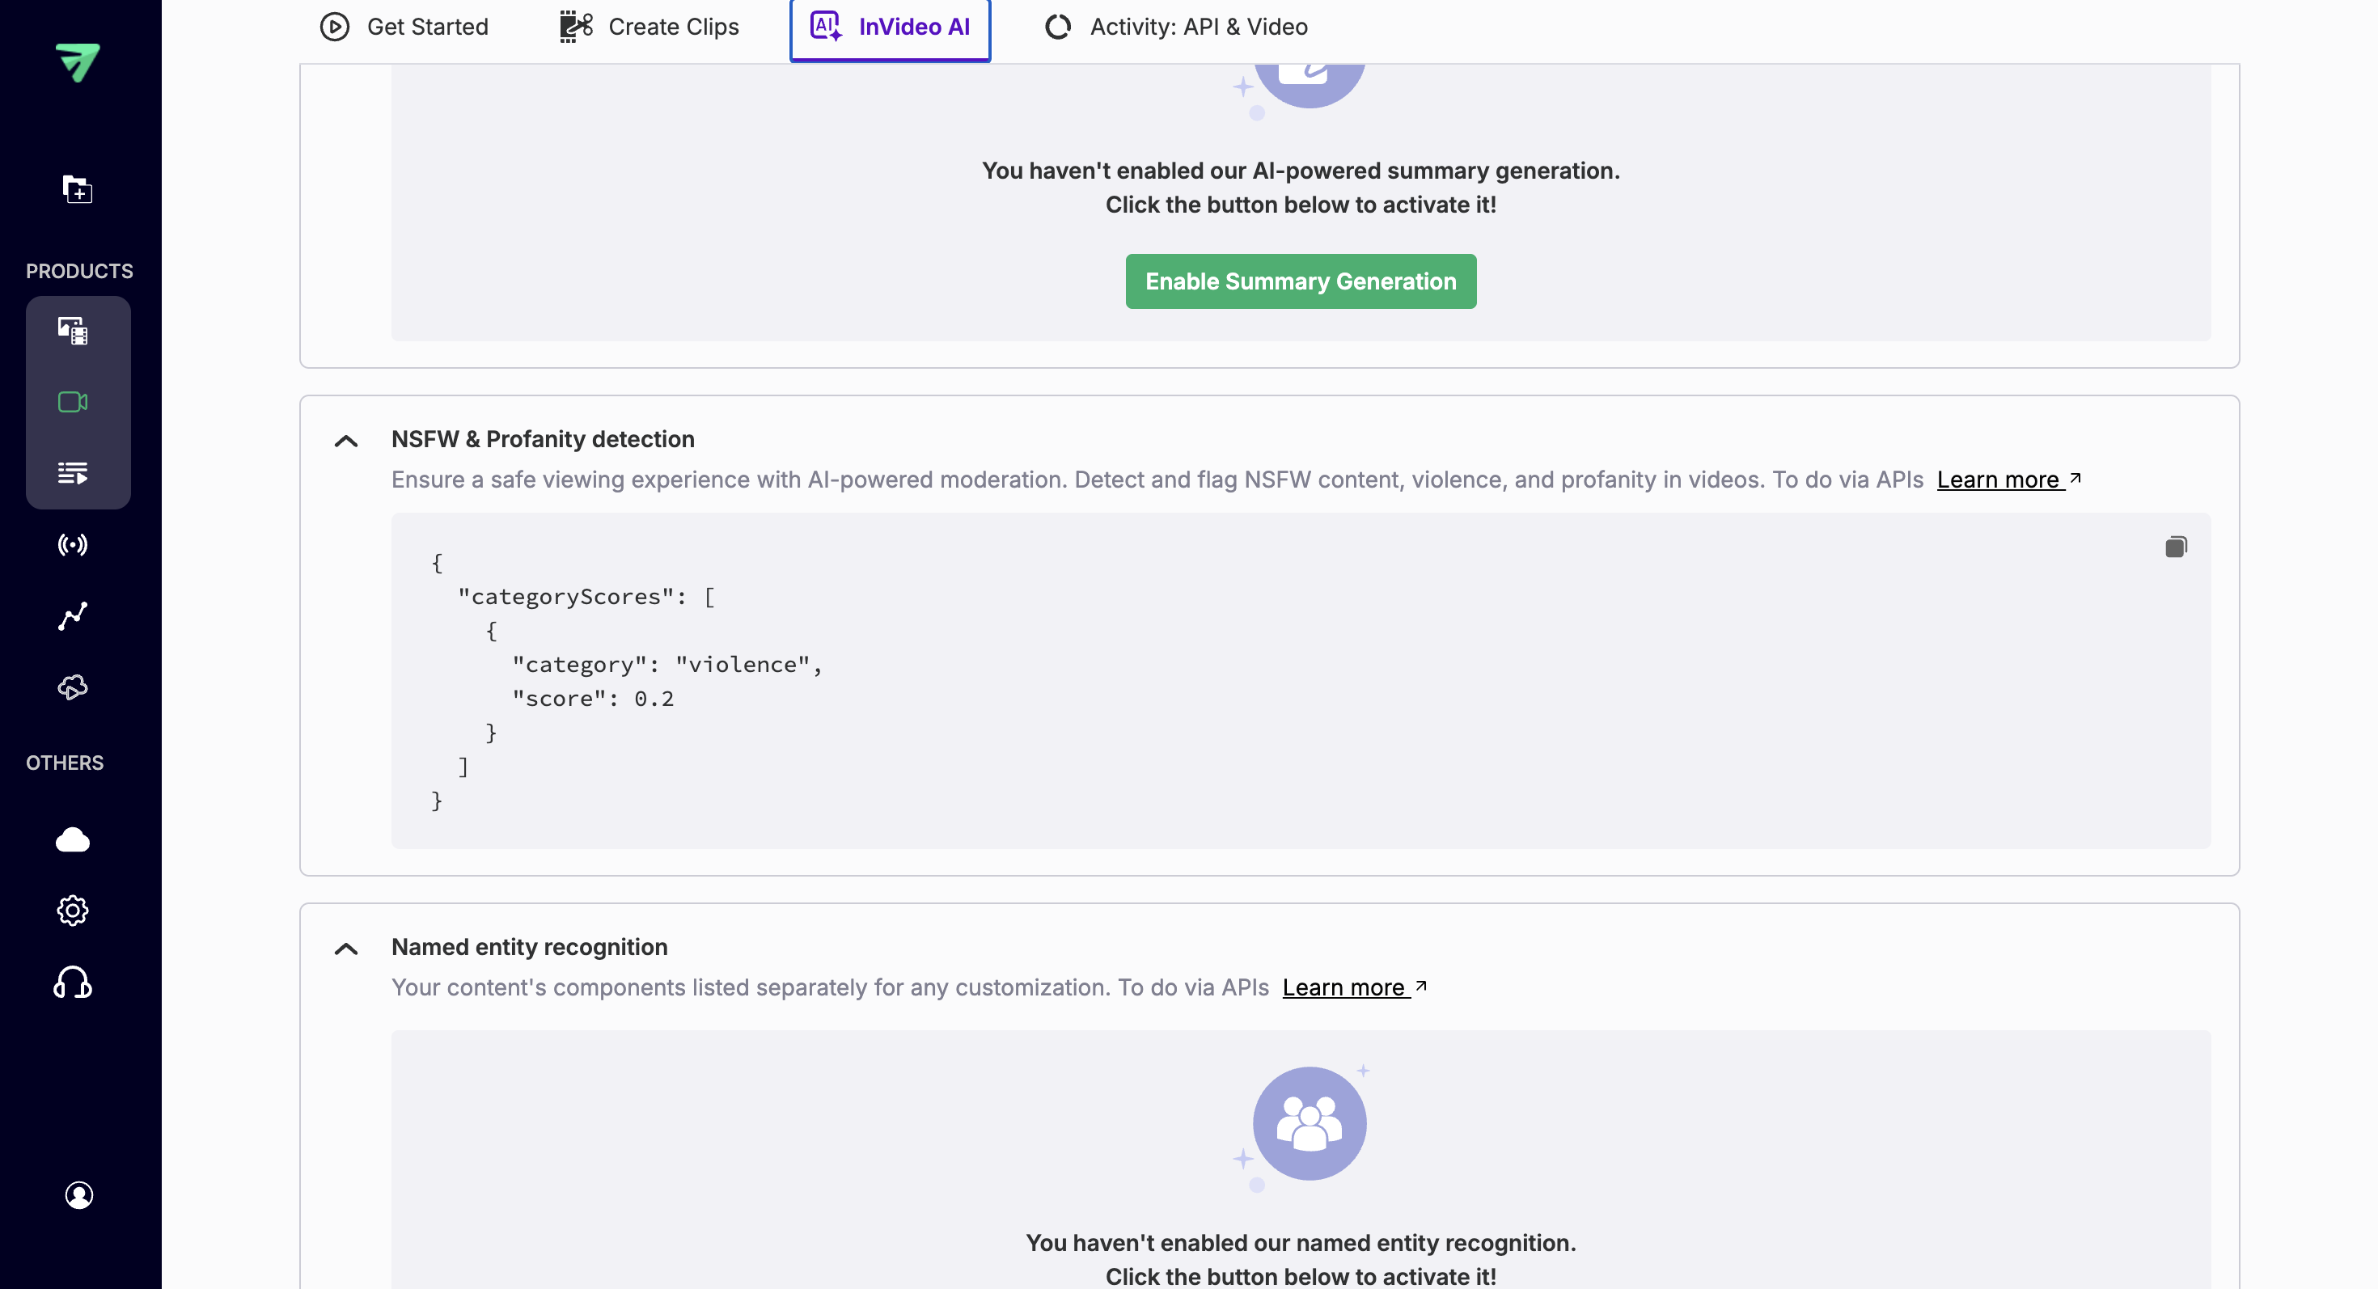Open the playlist sidebar icon
Viewport: 2378px width, 1289px height.
(x=73, y=473)
